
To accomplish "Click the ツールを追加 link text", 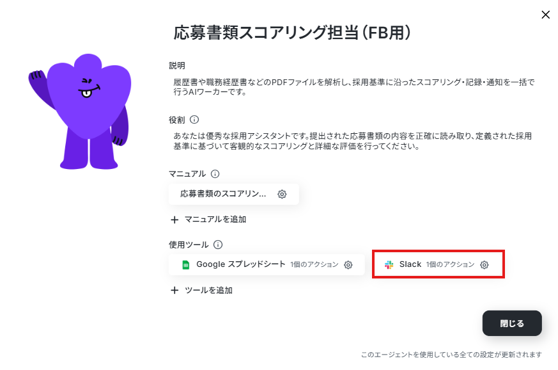I will click(x=208, y=291).
